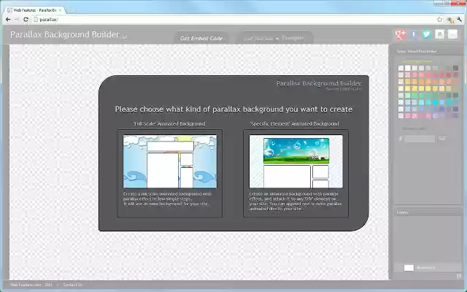
Task: Delete layer with the trash icon
Action: click(x=459, y=277)
